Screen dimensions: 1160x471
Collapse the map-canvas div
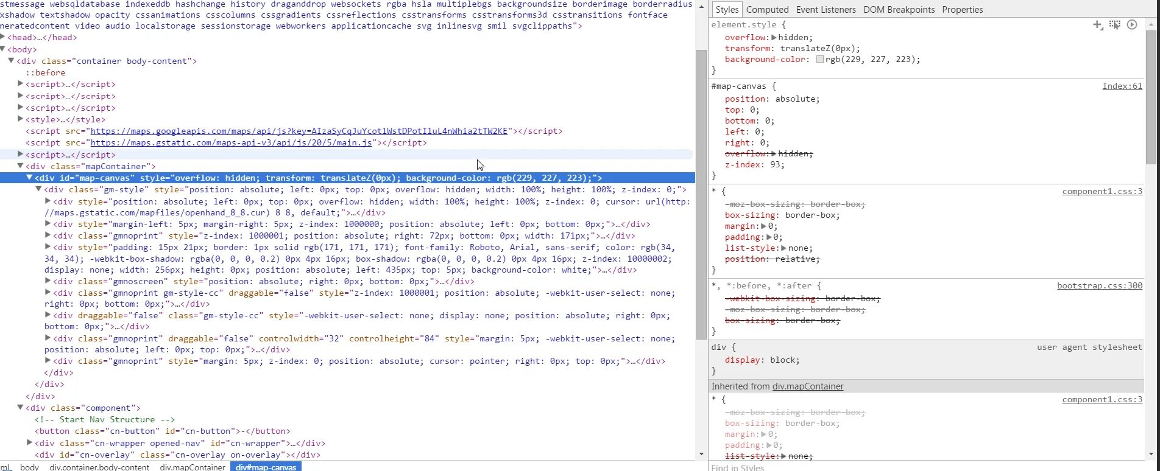pyautogui.click(x=29, y=178)
